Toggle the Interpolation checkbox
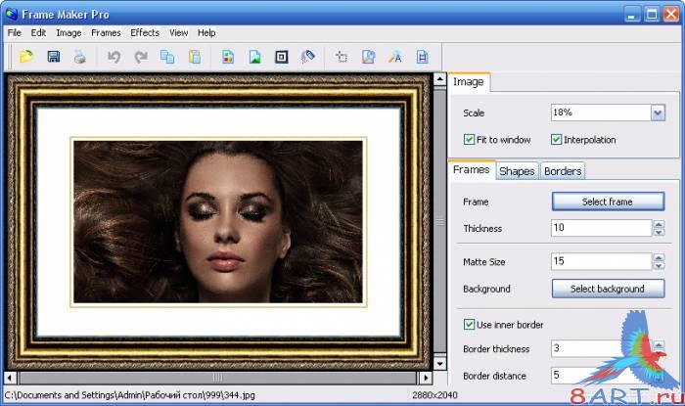Viewport: 685px width, 406px height. coord(557,140)
